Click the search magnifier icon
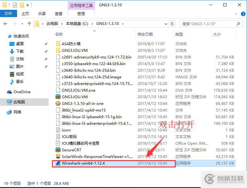 pos(238,24)
